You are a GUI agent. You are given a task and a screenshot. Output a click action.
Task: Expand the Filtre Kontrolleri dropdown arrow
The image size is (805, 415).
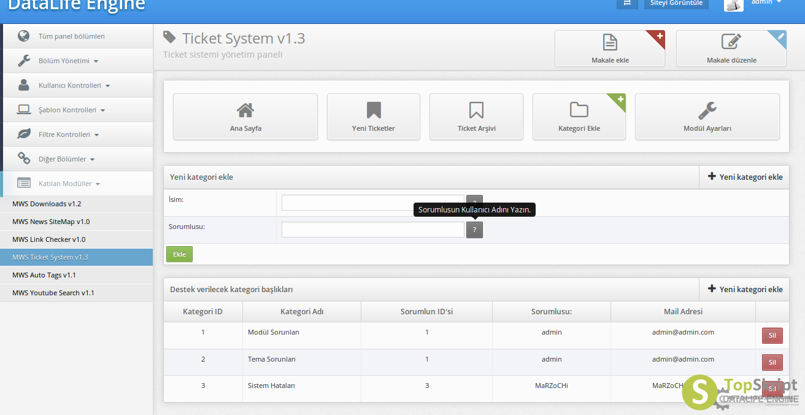[96, 135]
